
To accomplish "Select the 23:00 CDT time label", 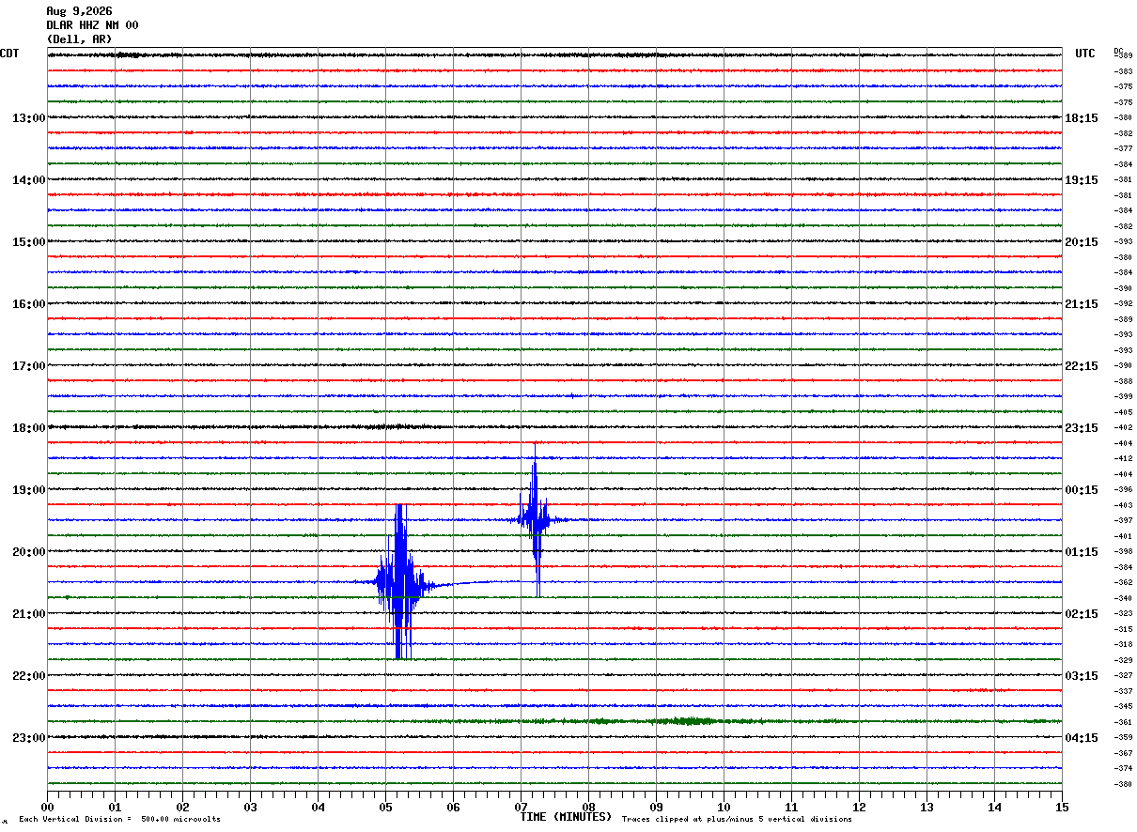I will click(28, 738).
